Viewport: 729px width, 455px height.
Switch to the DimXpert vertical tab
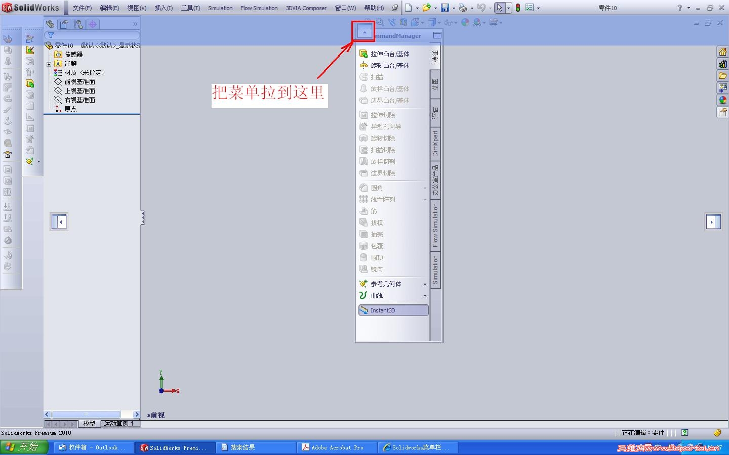[x=435, y=144]
